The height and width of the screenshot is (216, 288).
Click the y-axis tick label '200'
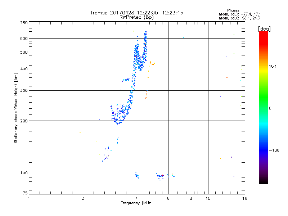24,121
